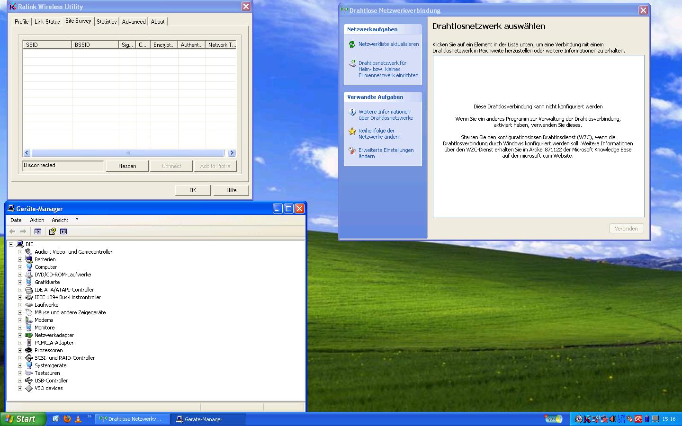
Task: Click the Hilfe button
Action: [x=231, y=190]
